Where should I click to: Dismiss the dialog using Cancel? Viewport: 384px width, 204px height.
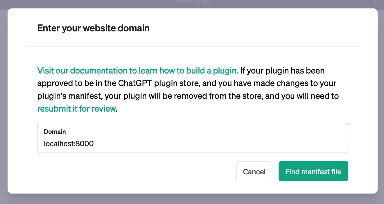(254, 171)
